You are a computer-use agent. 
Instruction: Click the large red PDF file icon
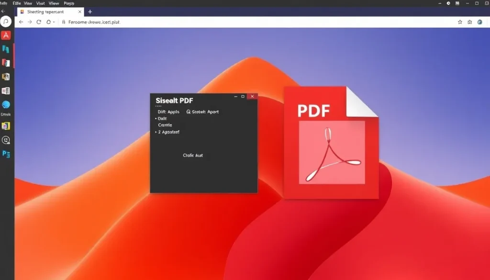click(331, 143)
